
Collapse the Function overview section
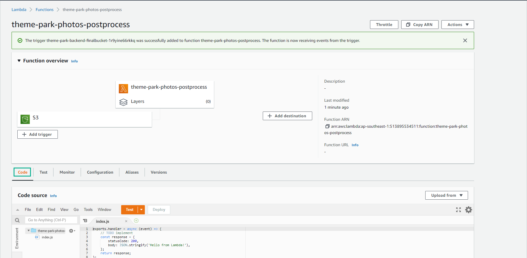[19, 61]
